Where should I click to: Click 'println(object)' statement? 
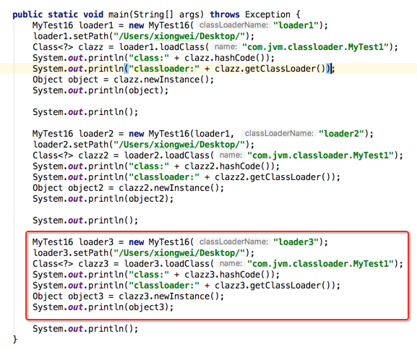click(100, 90)
